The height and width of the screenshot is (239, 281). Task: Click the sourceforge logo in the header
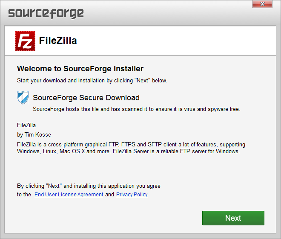point(46,14)
